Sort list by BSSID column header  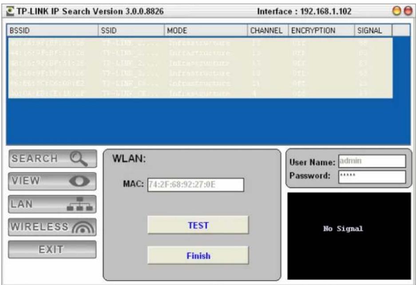(x=52, y=31)
